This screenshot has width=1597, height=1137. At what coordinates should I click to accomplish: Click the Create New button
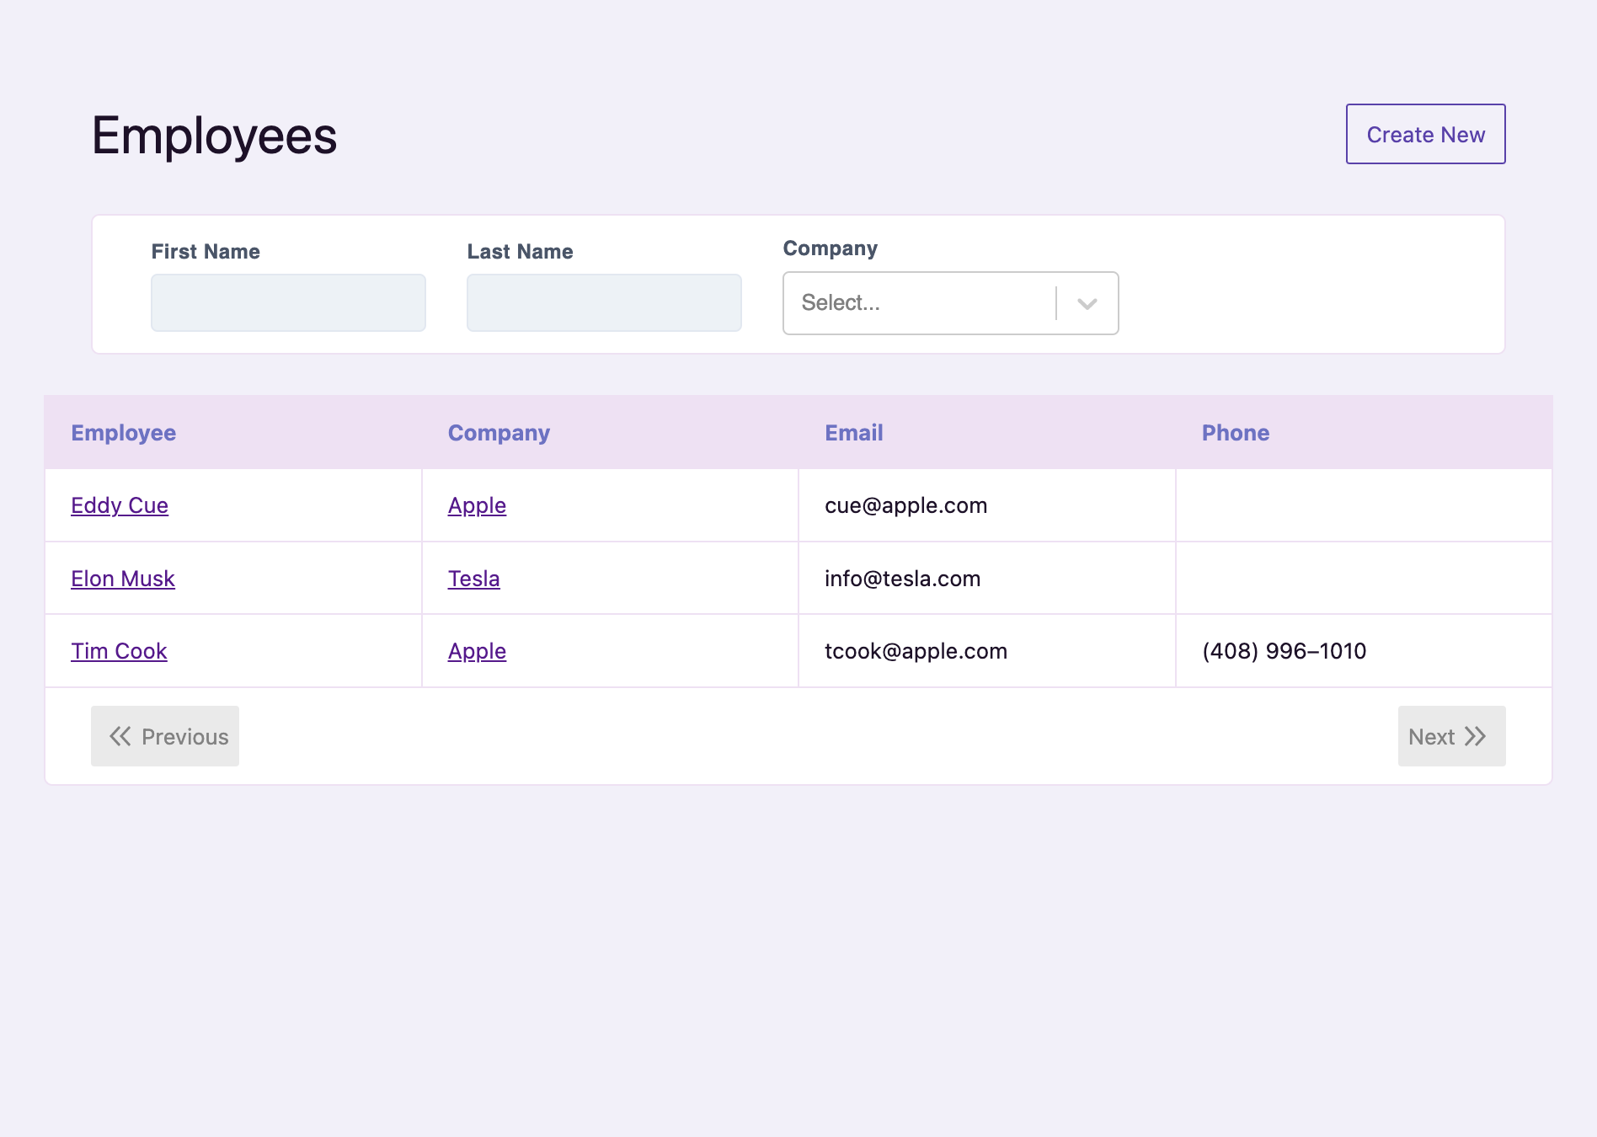point(1425,135)
